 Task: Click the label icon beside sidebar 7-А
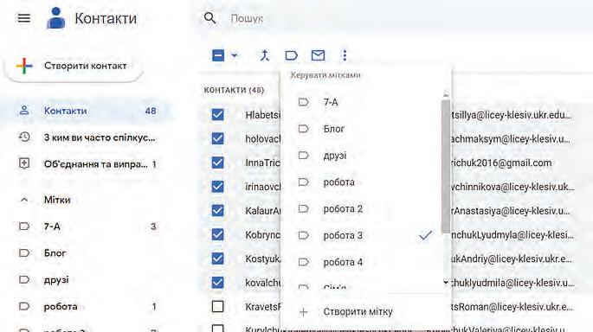click(24, 227)
